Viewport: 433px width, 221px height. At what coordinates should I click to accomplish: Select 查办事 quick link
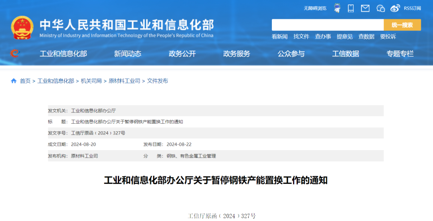(323, 36)
